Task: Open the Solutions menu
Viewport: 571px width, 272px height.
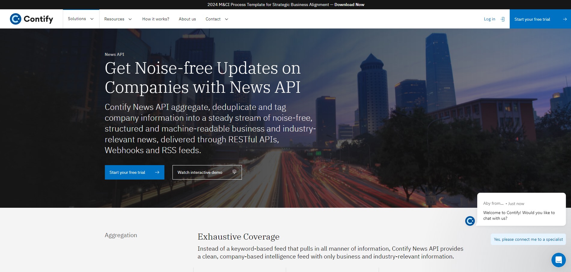Action: coord(81,19)
